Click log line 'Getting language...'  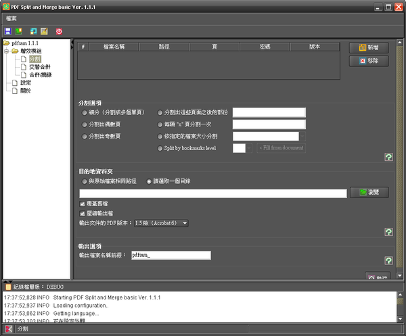point(76,314)
